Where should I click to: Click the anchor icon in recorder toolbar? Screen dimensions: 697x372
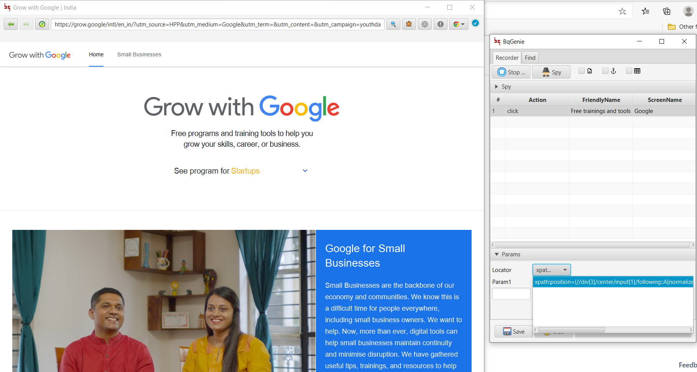(613, 71)
